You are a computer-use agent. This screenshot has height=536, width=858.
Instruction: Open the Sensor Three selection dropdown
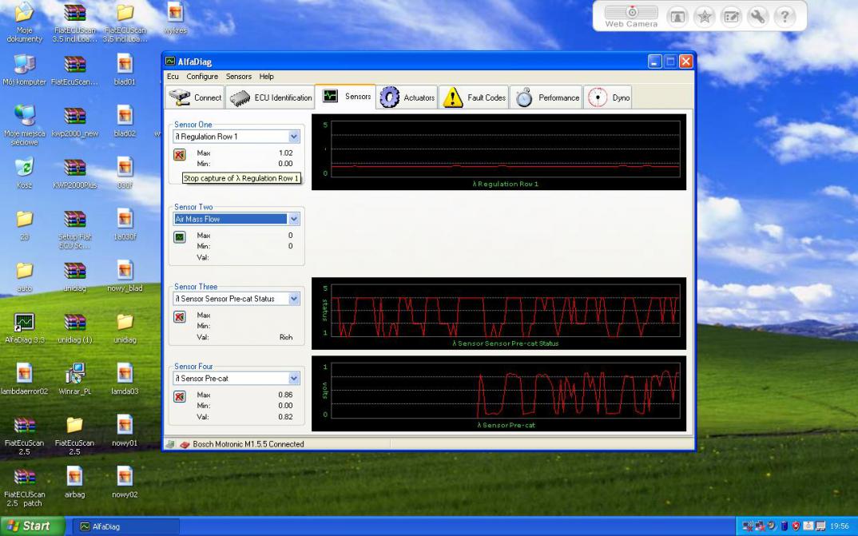(294, 299)
